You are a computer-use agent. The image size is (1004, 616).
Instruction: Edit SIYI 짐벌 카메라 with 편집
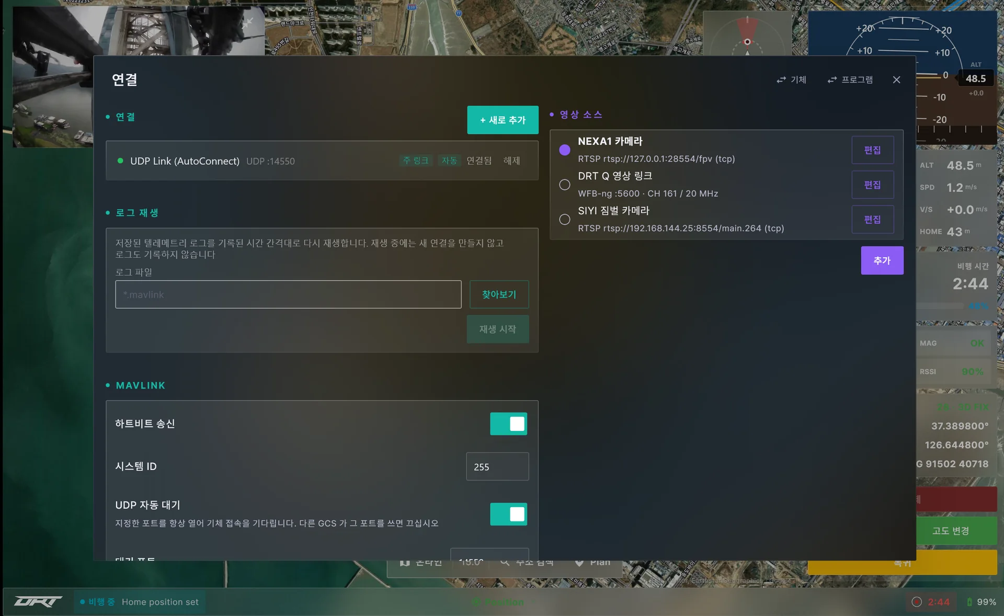872,220
